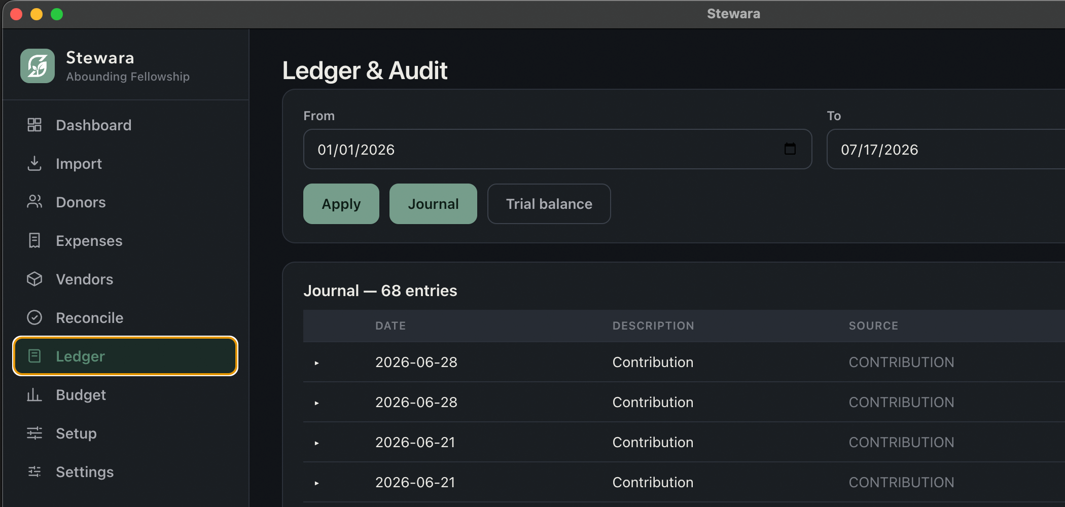This screenshot has height=507, width=1065.
Task: Click the DATE column header
Action: [390, 325]
